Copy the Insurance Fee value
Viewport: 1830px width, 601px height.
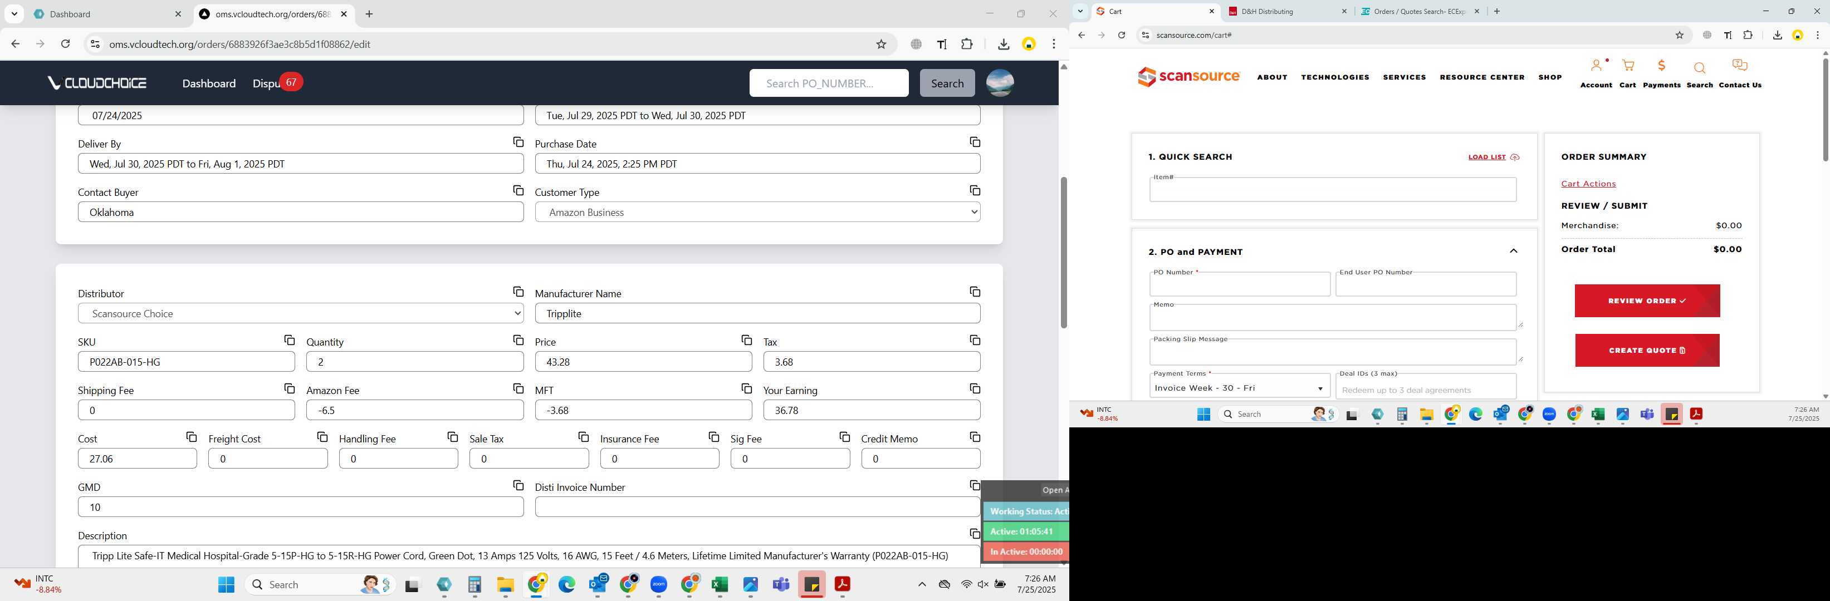point(714,437)
